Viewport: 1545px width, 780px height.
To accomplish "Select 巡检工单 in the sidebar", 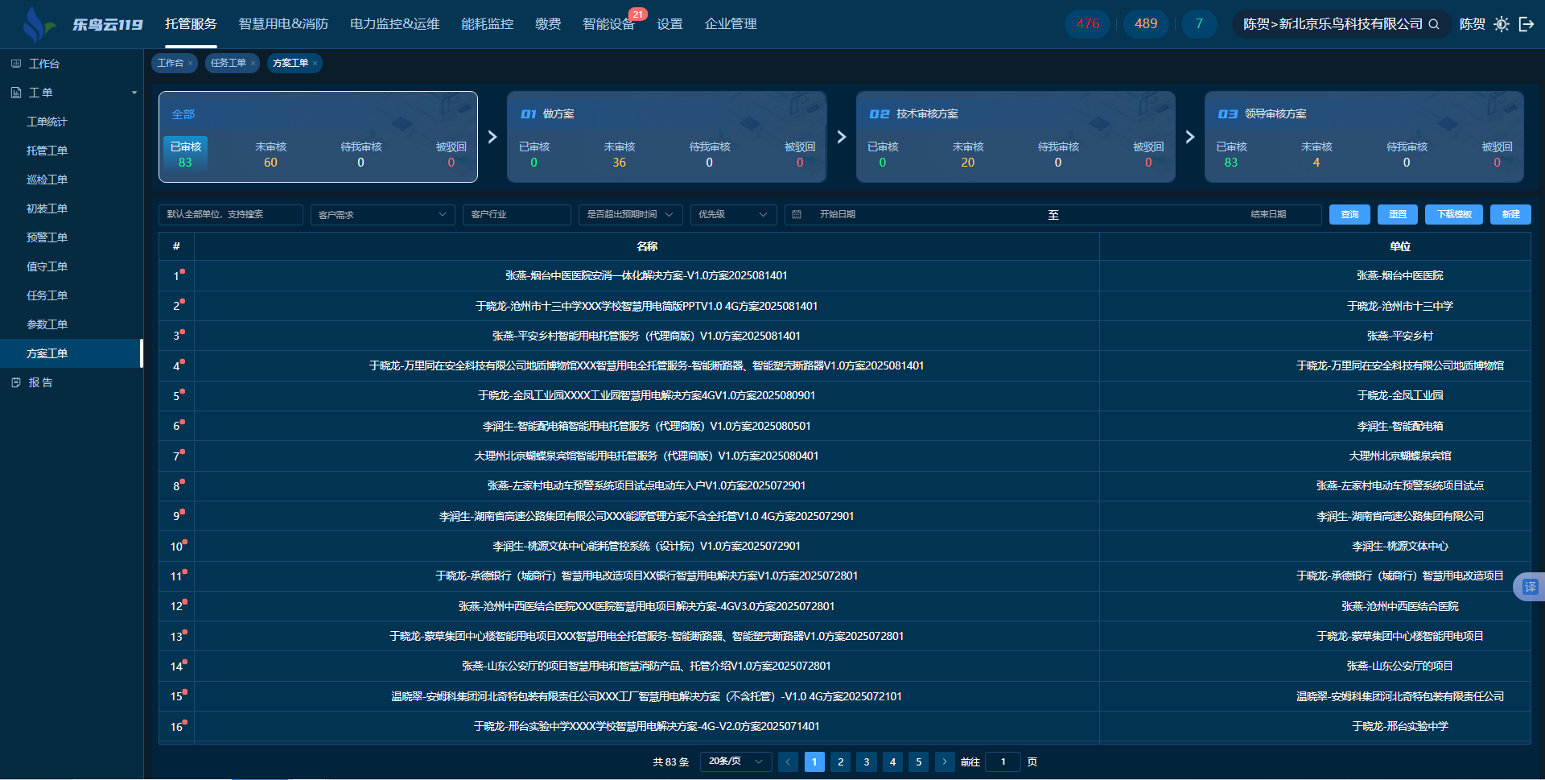I will tap(47, 180).
